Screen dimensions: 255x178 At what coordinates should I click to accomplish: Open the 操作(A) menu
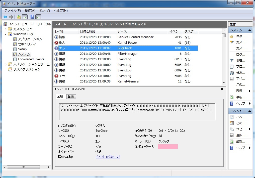pos(30,11)
